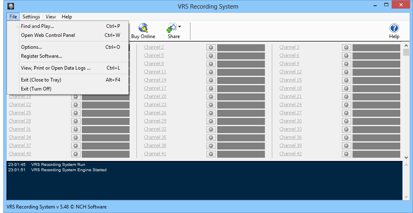This screenshot has height=213, width=413.
Task: Open the View menu
Action: tap(51, 17)
